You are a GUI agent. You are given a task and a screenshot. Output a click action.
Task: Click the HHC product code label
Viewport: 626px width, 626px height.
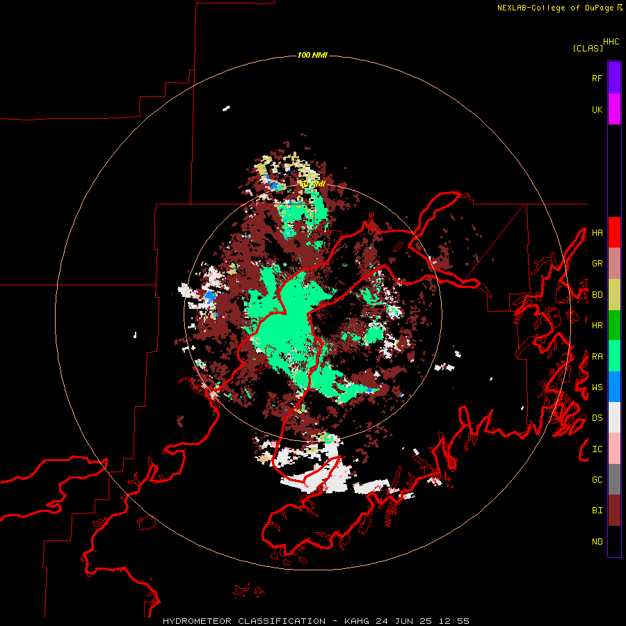click(x=611, y=42)
